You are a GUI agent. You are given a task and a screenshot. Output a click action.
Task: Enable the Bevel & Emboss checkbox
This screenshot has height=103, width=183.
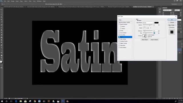click(x=120, y=24)
